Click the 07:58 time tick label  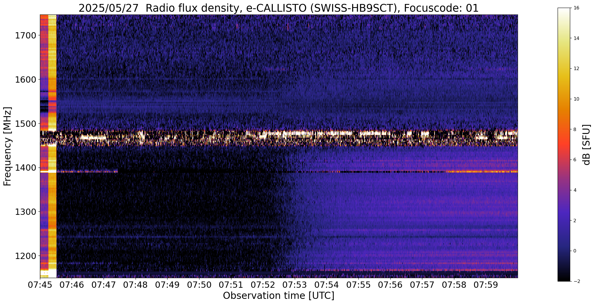454,285
